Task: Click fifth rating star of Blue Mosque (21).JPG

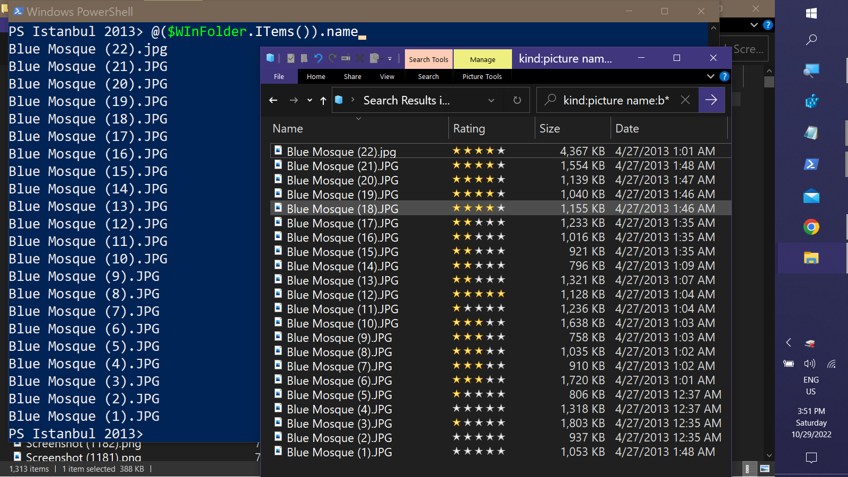Action: pos(501,165)
